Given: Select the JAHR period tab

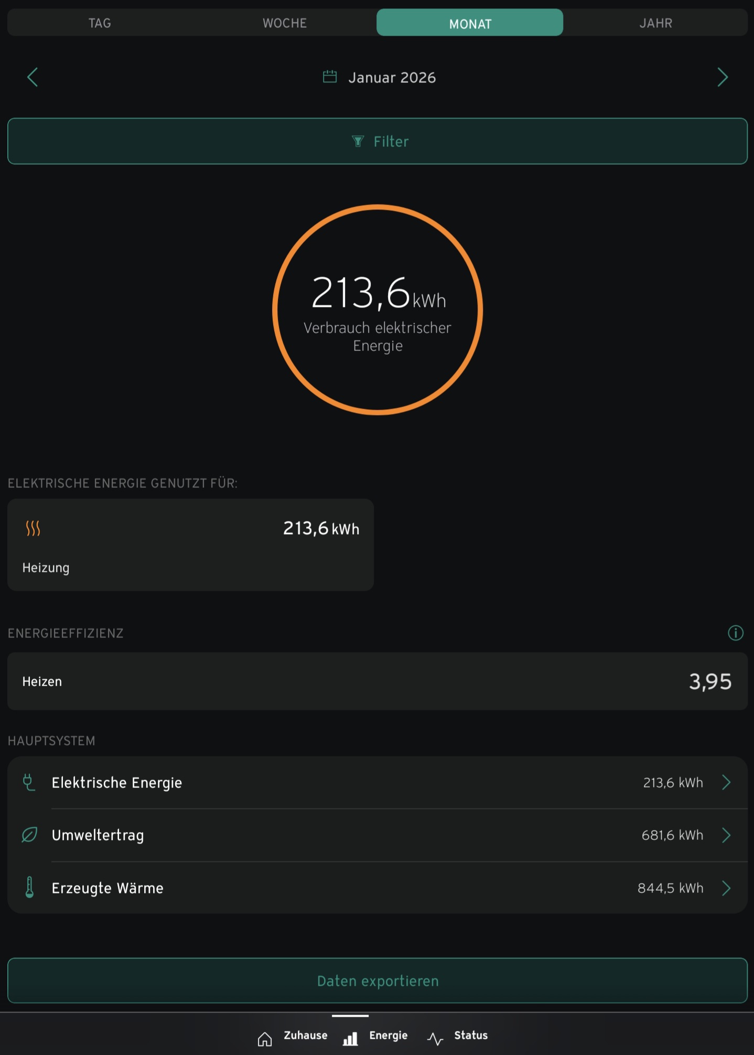Looking at the screenshot, I should point(655,23).
